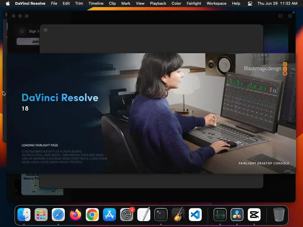303x227 pixels.
Task: Open the Apple menu
Action: click(x=8, y=3)
